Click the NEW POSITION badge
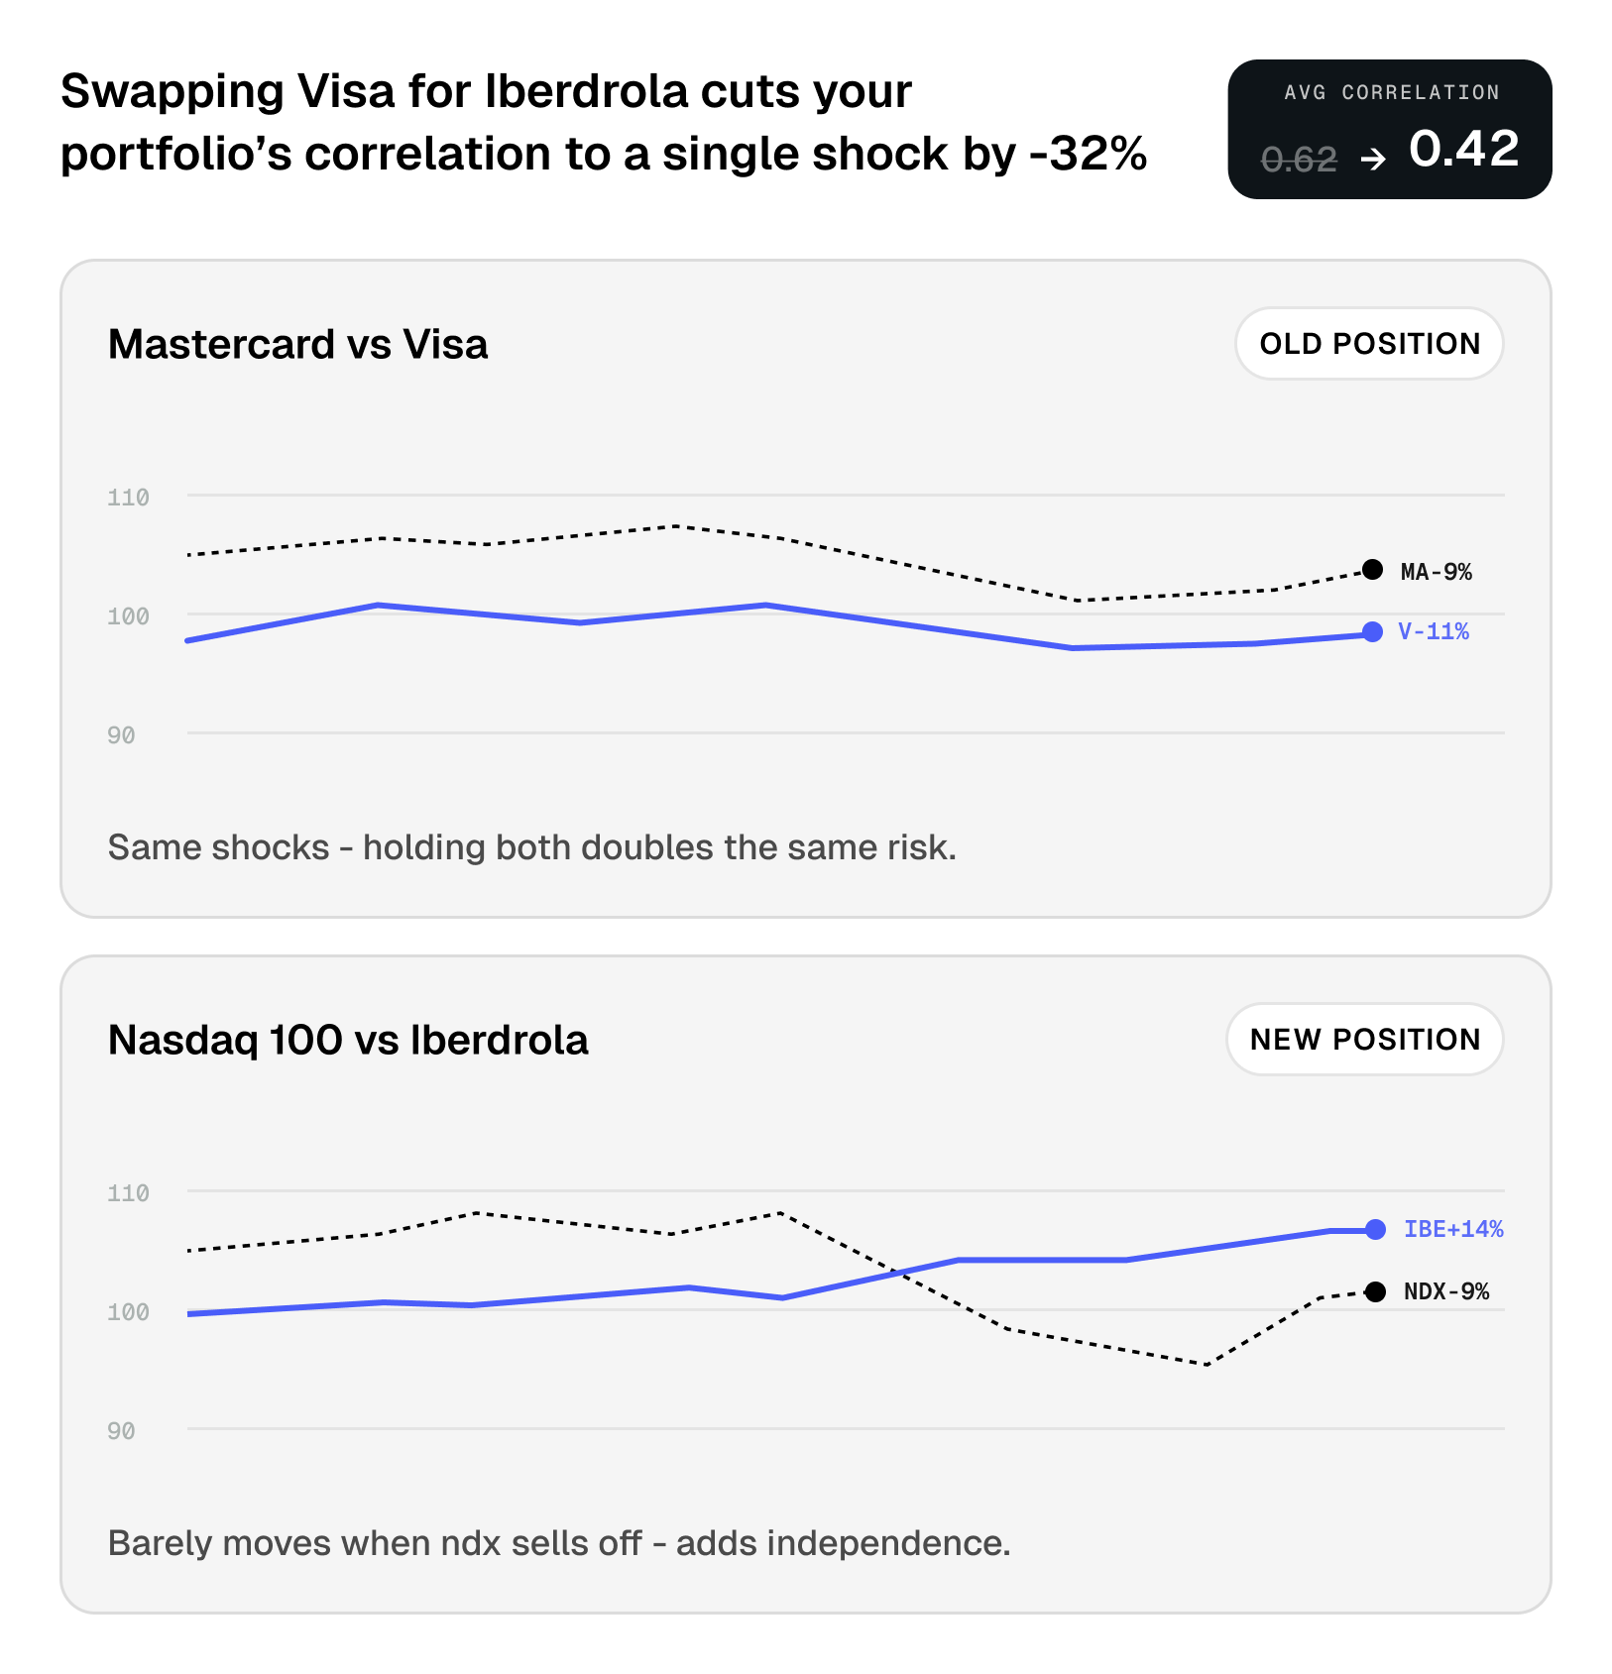Screen dimensions: 1612x1674 pyautogui.click(x=1365, y=1040)
